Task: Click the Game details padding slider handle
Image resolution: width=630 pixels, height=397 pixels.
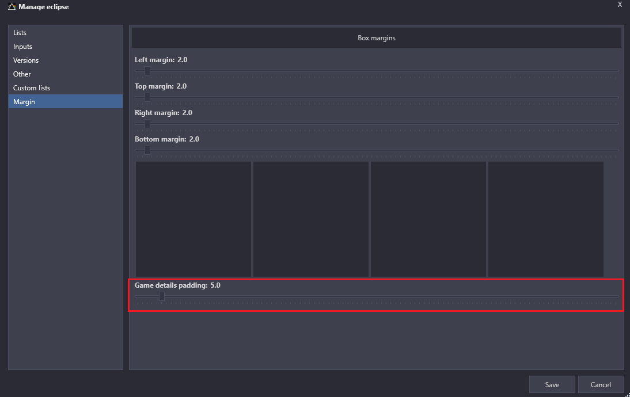Action: click(x=162, y=296)
